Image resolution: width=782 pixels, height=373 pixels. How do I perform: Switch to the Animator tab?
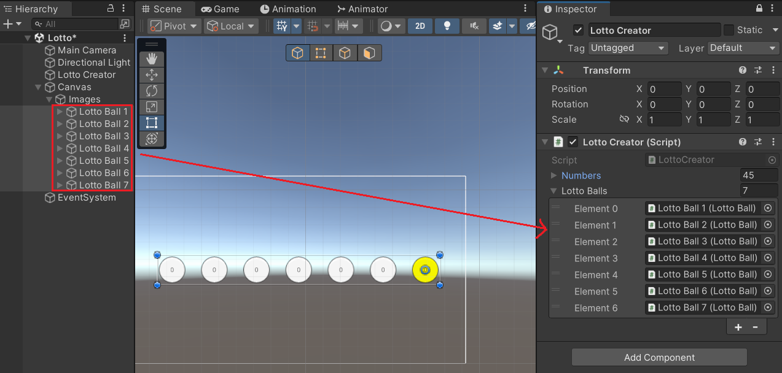click(x=362, y=9)
